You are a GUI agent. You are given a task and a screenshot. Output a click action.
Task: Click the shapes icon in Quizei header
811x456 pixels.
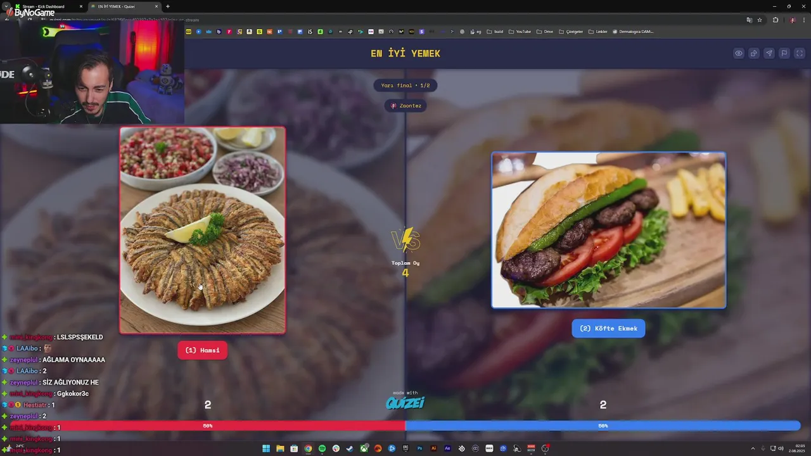point(753,53)
